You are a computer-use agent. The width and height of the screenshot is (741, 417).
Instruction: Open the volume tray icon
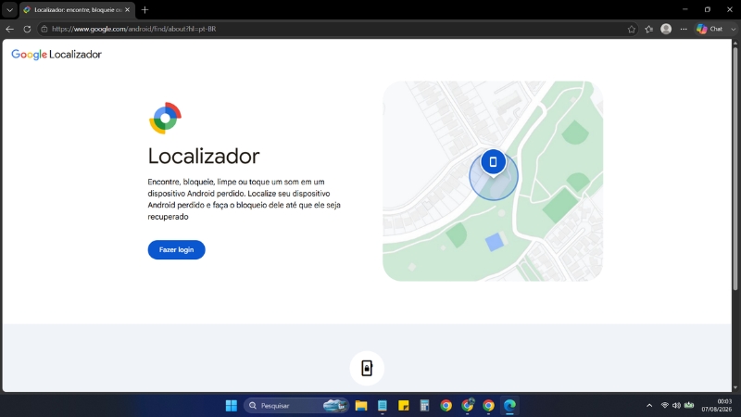click(677, 406)
